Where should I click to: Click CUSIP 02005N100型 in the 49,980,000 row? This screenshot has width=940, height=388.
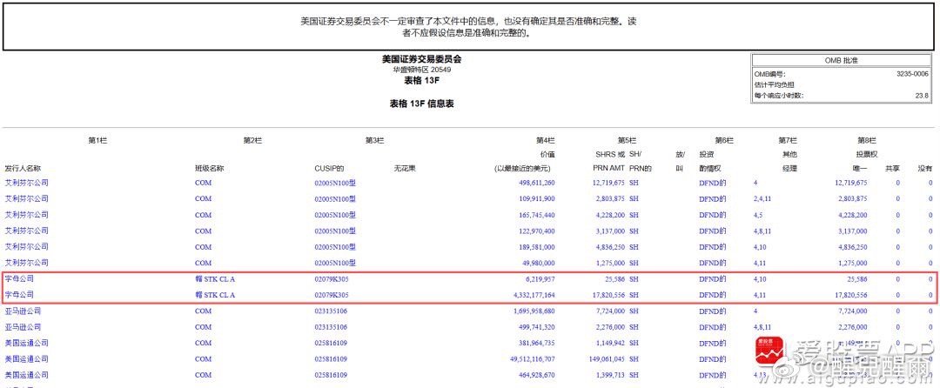(335, 263)
